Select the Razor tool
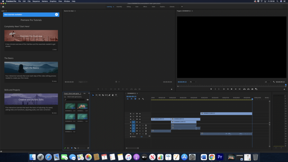Screen dimensions: 288x162 (x=103, y=95)
